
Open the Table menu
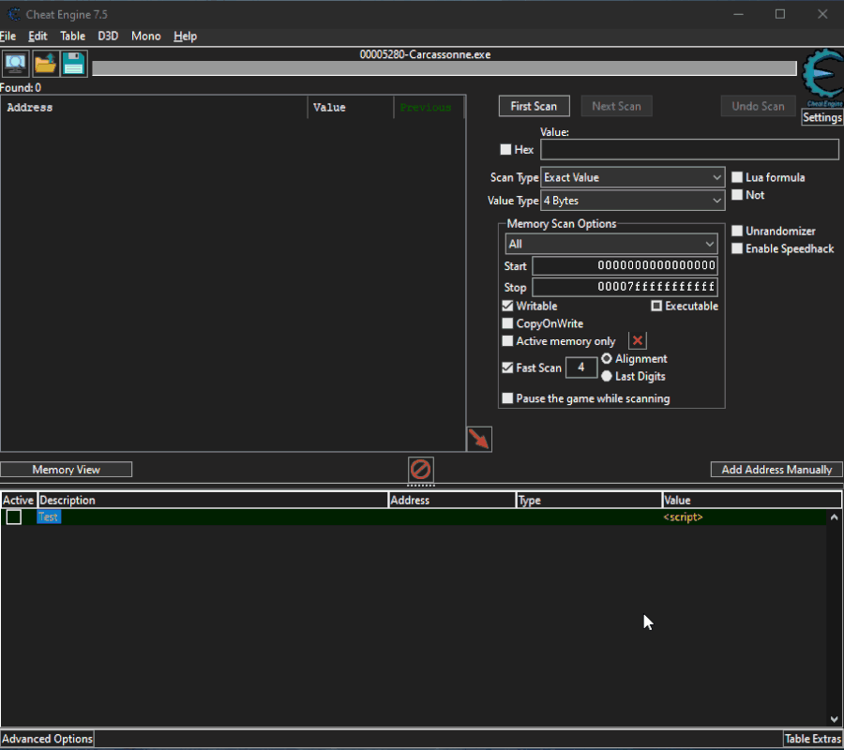72,36
